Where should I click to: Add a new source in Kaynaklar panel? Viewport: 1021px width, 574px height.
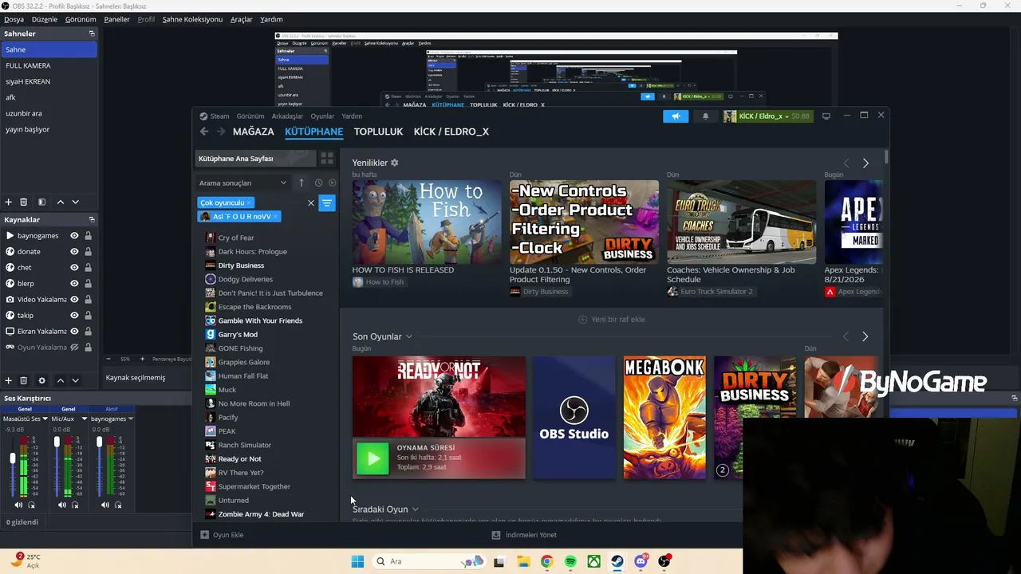coord(9,381)
